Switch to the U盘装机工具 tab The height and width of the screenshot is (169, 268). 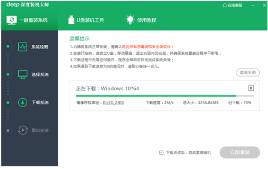click(x=86, y=20)
